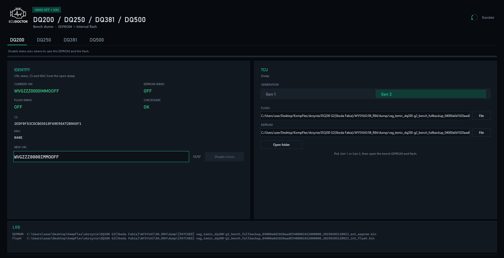The image size is (504, 258).
Task: Focus the NEW VIN input field
Action: tap(101, 157)
